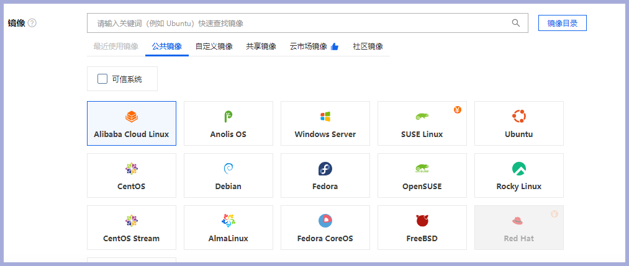The image size is (629, 266).
Task: Choose the FreeBSD label text
Action: point(422,238)
